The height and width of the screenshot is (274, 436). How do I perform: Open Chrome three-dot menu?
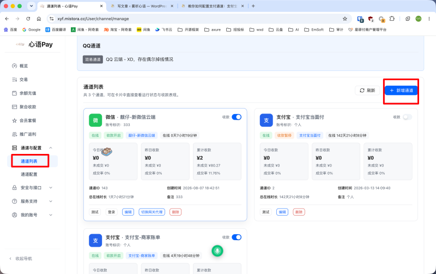coord(429,19)
